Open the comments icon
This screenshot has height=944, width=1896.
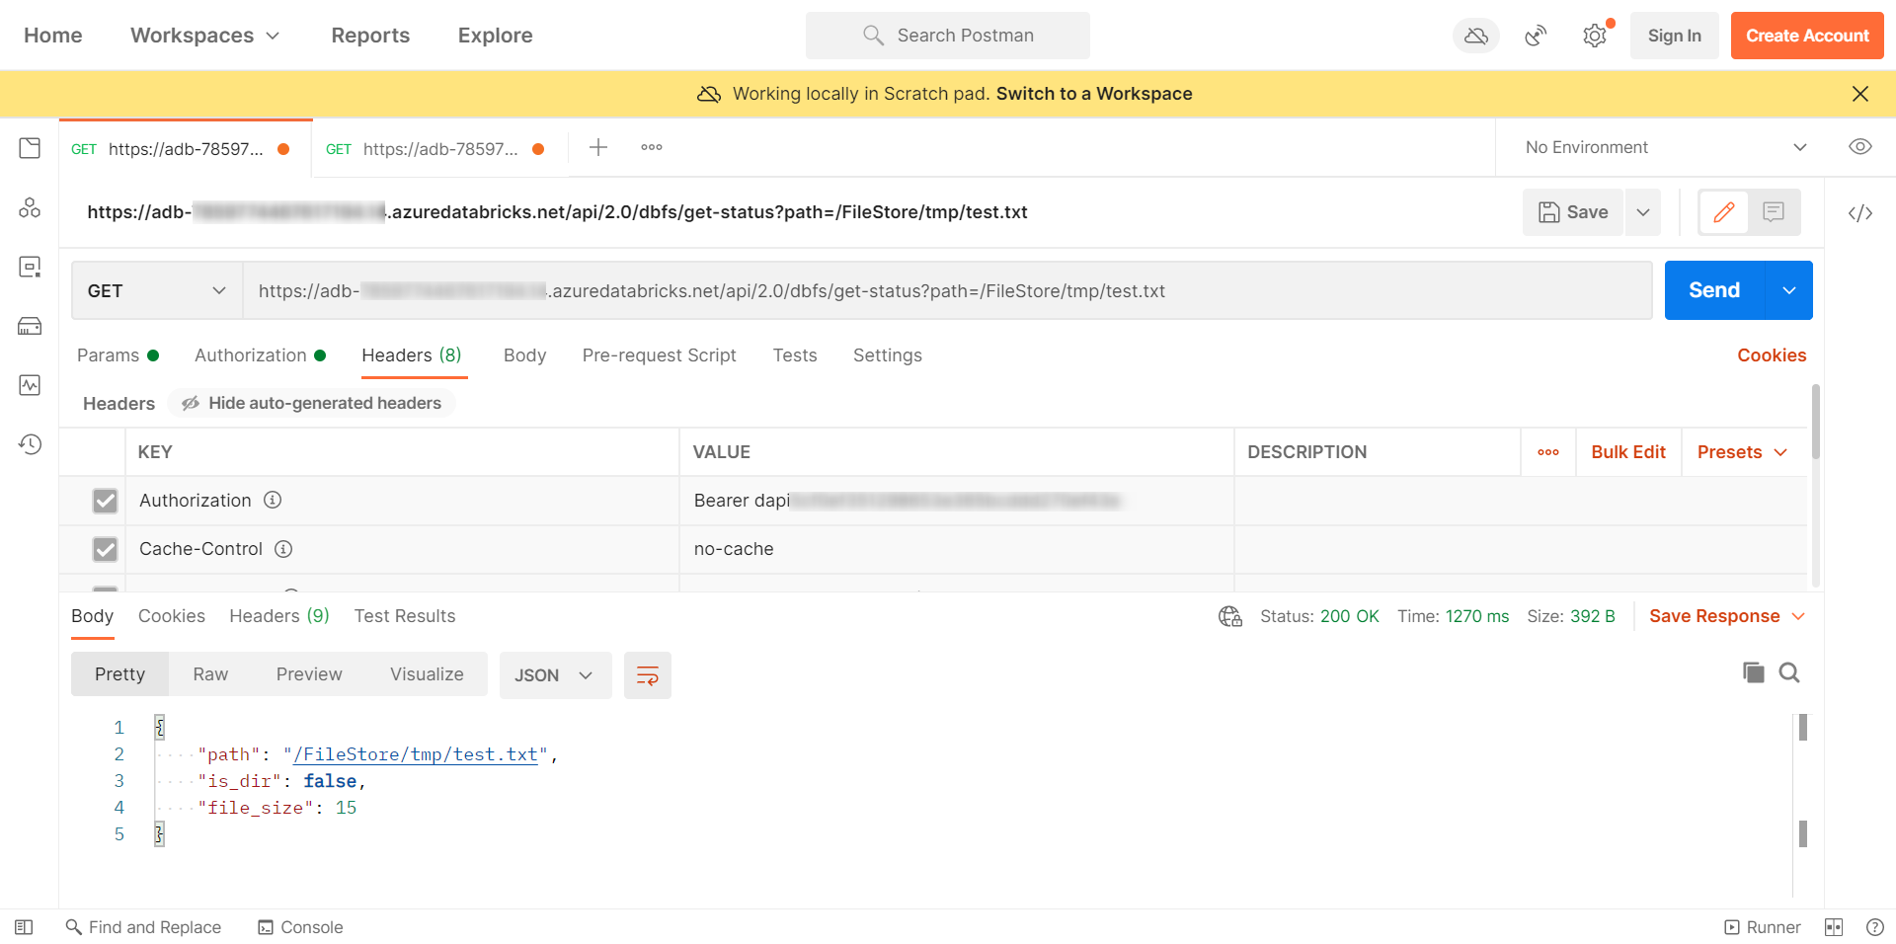click(x=1774, y=212)
